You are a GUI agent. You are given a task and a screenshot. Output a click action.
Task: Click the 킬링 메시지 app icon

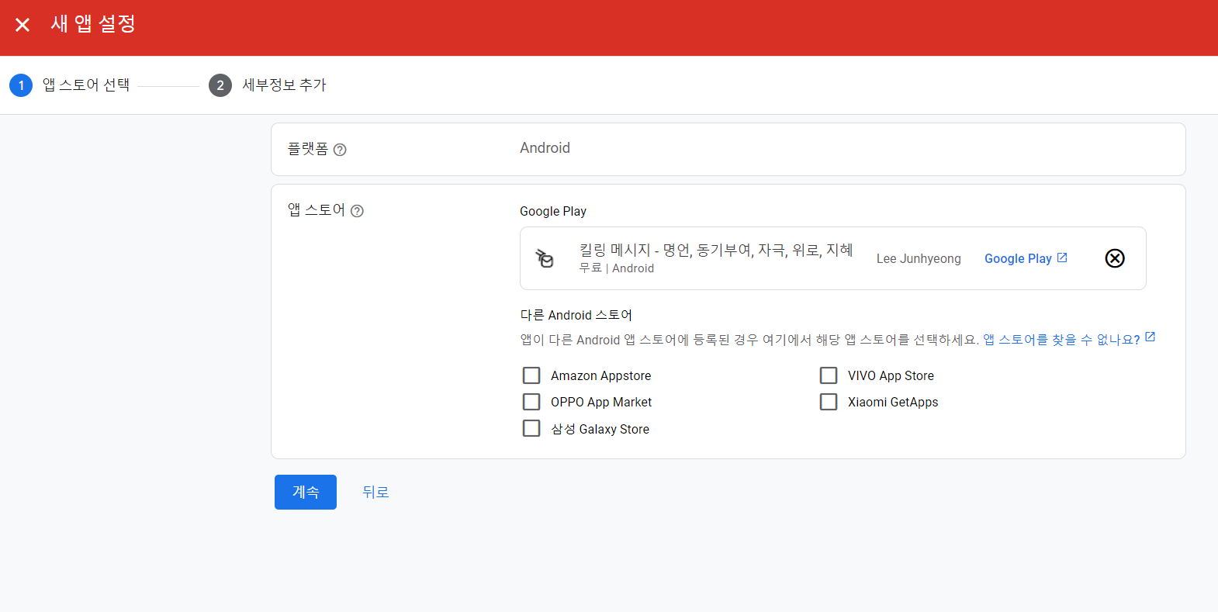tap(545, 258)
